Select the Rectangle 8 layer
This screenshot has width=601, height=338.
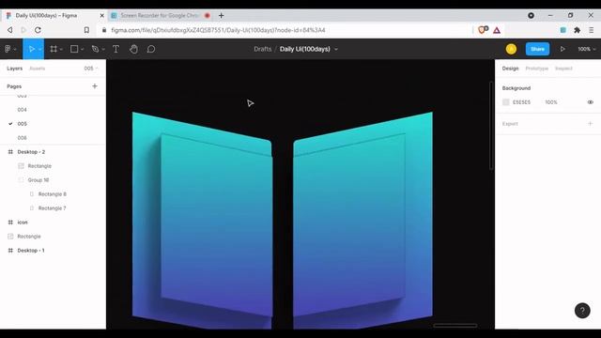tap(53, 194)
